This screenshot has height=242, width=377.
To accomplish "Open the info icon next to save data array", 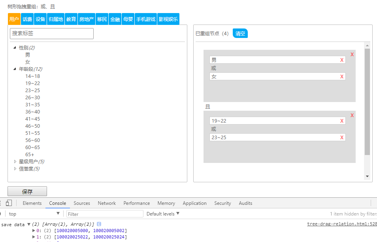I will click(99, 224).
